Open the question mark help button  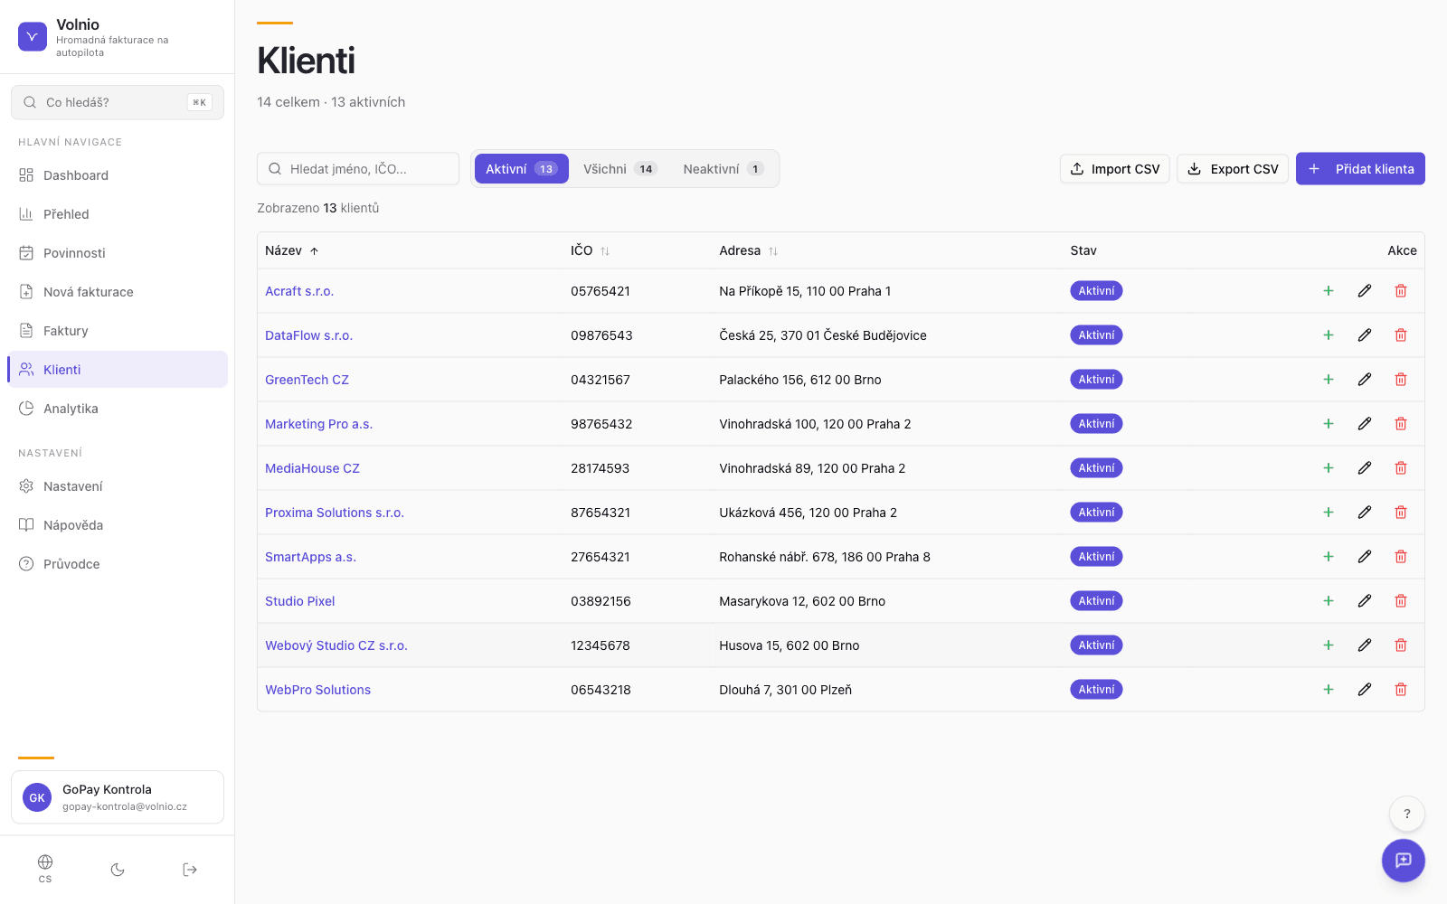pos(1407,814)
